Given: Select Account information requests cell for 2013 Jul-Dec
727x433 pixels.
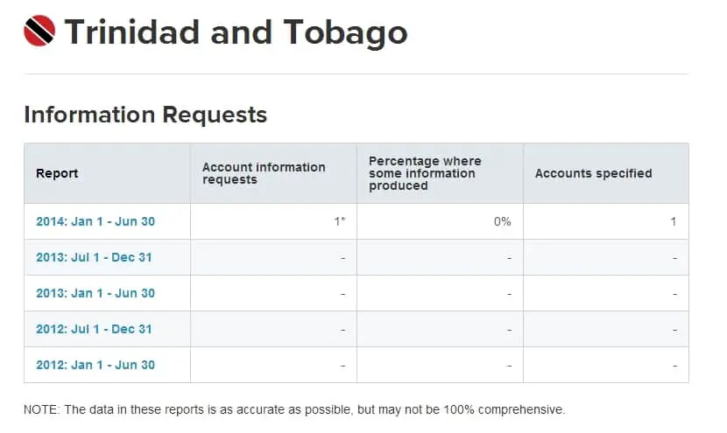Looking at the screenshot, I should tap(342, 257).
